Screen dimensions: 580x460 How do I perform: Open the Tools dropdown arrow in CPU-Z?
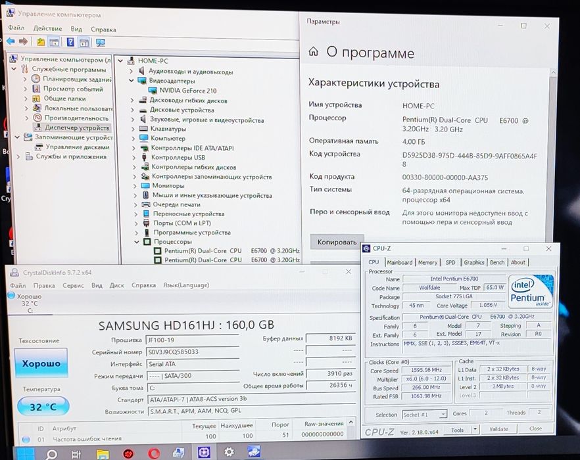475,429
